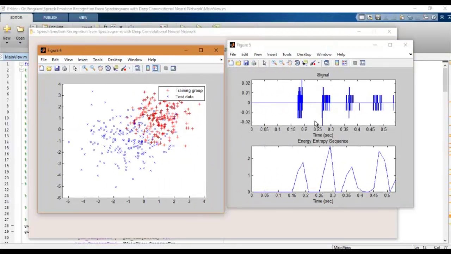
Task: Activate Zoom Out tool in Figure 4
Action: click(92, 68)
